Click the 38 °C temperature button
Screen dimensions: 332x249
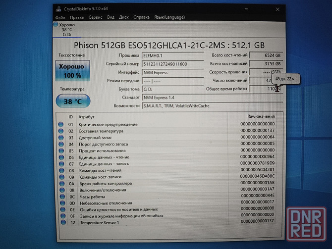coord(73,101)
